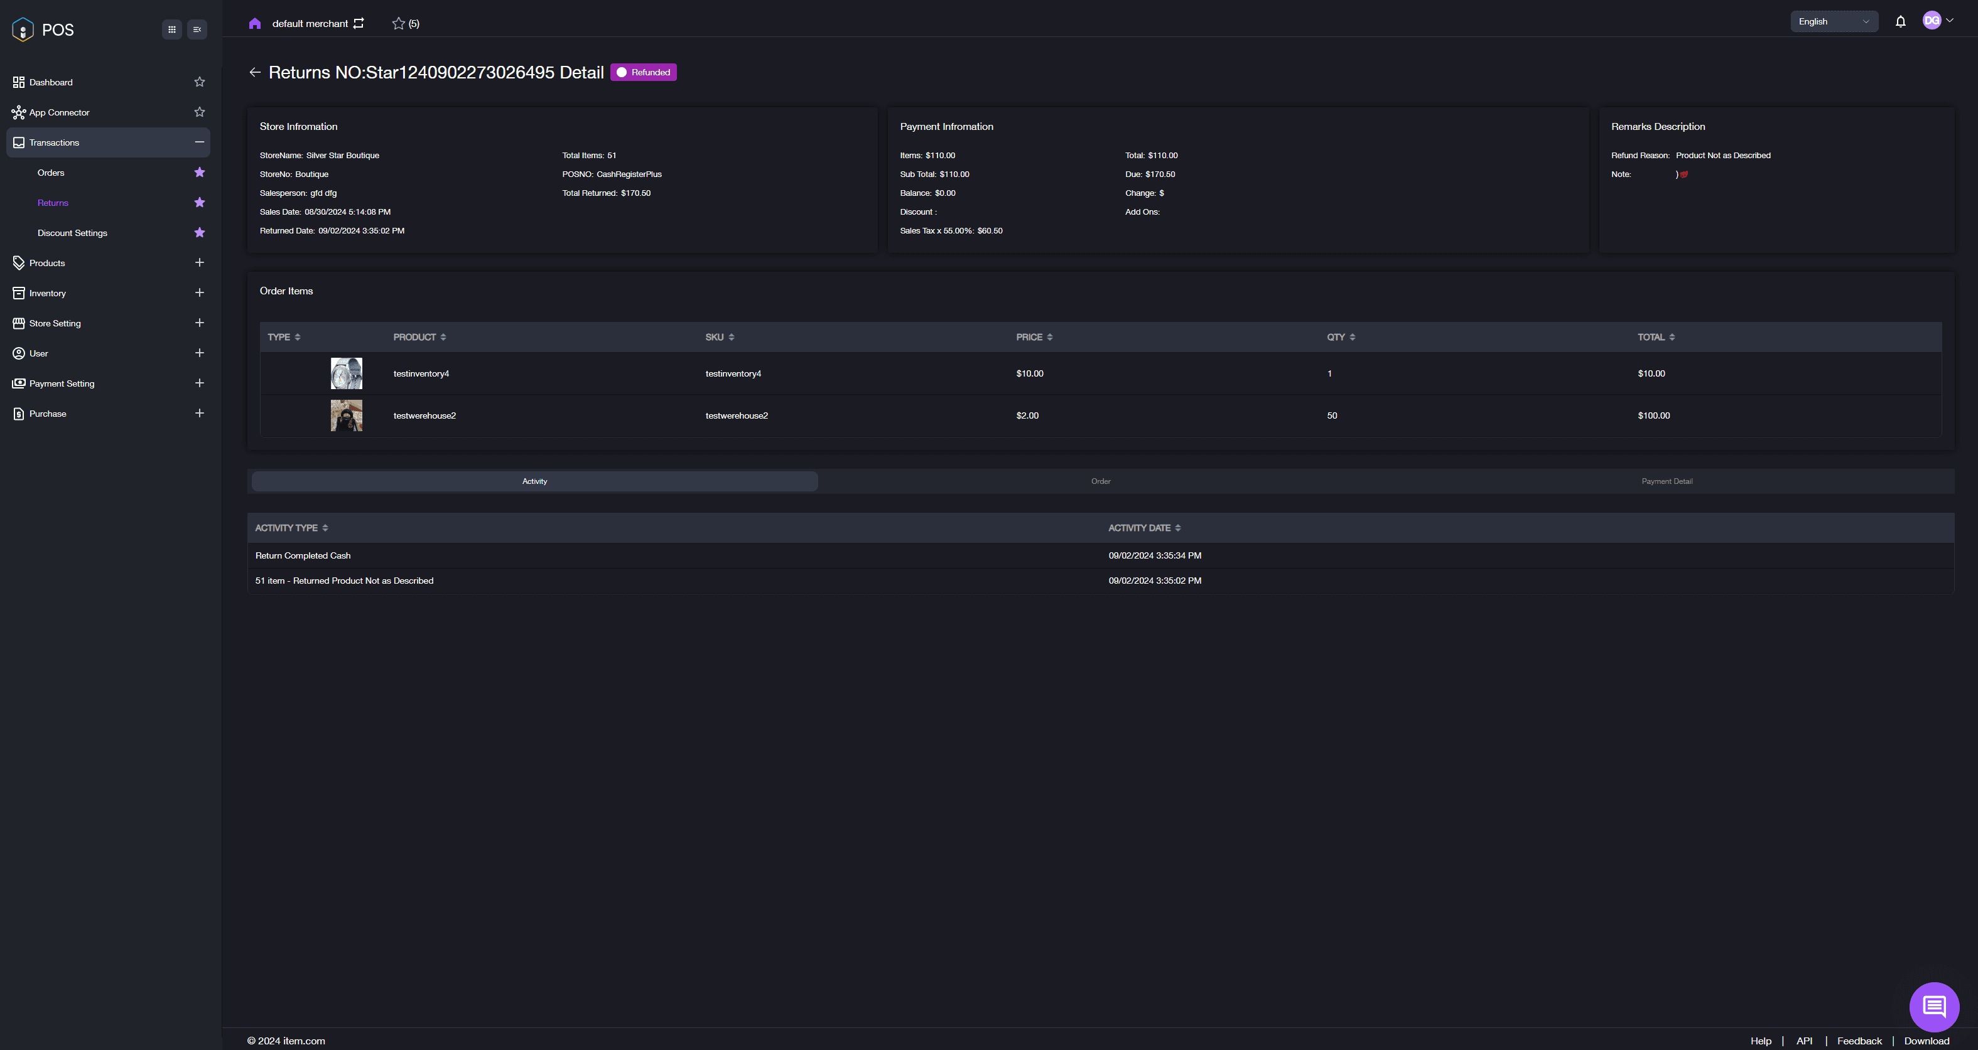
Task: Open the testwerehouse2 product thumbnail
Action: (x=346, y=415)
